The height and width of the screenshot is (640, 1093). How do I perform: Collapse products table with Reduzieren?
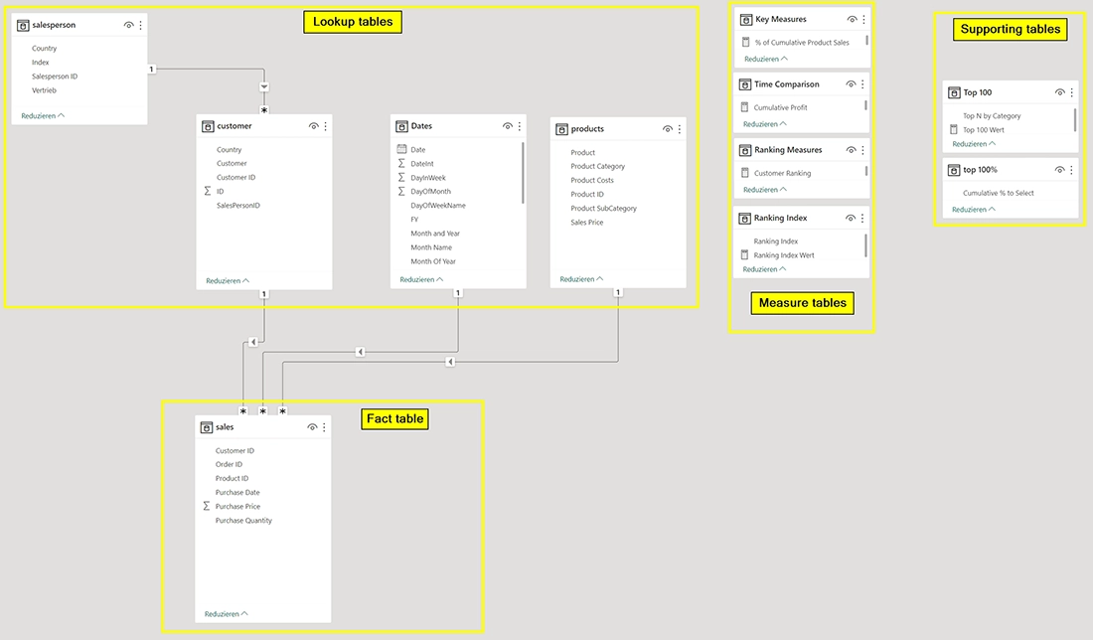pos(581,279)
